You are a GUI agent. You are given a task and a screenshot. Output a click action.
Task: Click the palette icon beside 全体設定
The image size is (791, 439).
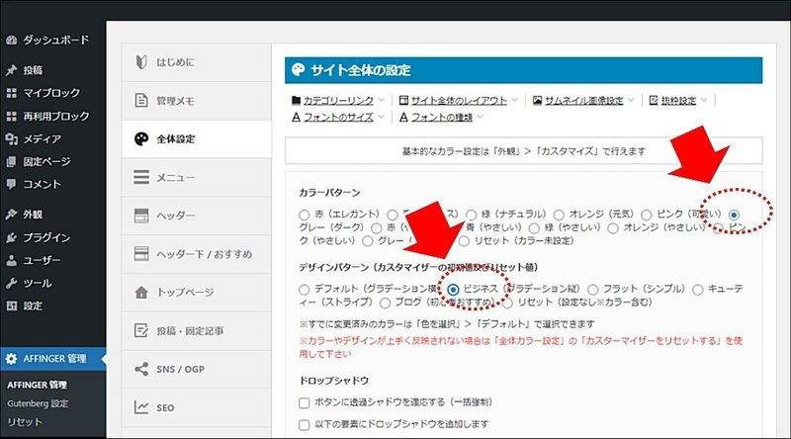coord(141,138)
